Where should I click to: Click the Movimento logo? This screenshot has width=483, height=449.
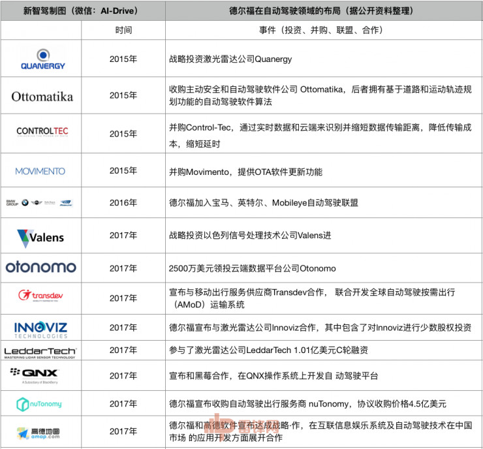click(40, 171)
